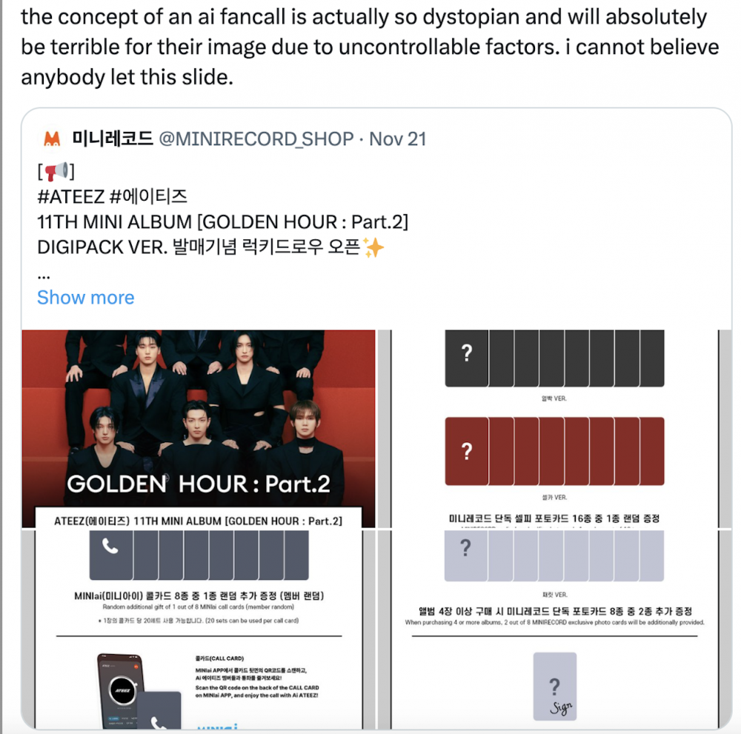Click the sparkles emoji after 오픈
The height and width of the screenshot is (734, 741).
pos(373,247)
